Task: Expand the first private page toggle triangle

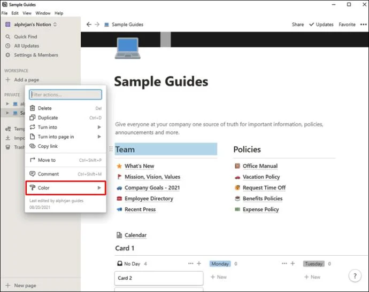Action: pyautogui.click(x=7, y=104)
